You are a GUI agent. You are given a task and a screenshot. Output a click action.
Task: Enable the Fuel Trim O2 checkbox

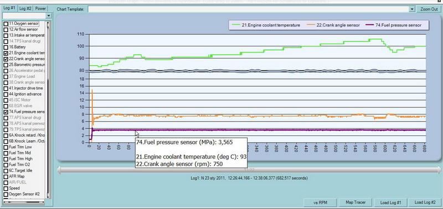6,164
